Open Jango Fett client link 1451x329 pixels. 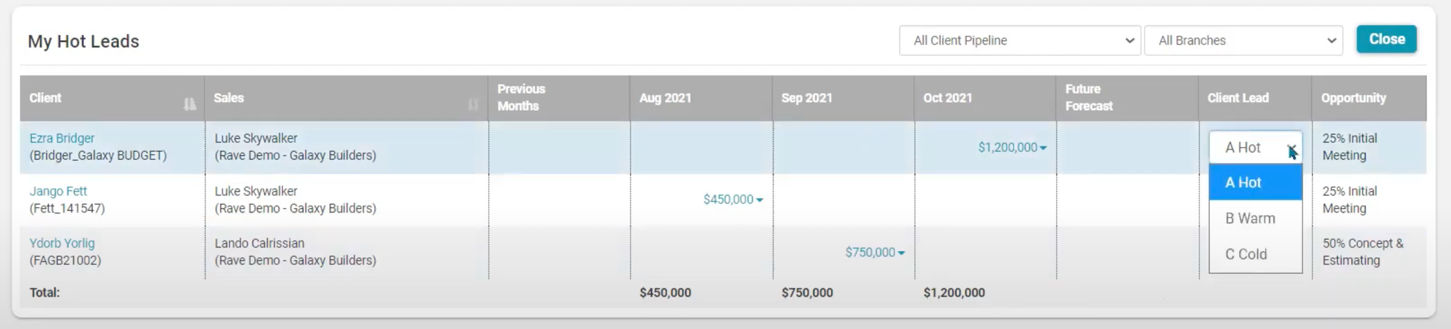pyautogui.click(x=58, y=191)
